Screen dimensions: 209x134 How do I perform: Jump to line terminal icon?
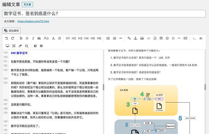[x=194, y=39]
